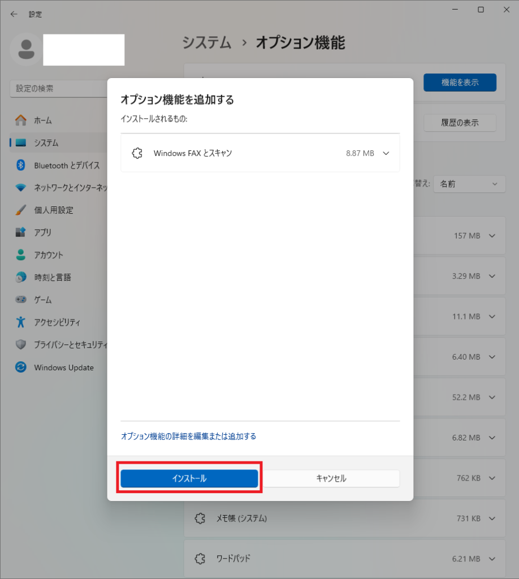Select システム in the sidebar
The width and height of the screenshot is (519, 579).
pyautogui.click(x=58, y=142)
